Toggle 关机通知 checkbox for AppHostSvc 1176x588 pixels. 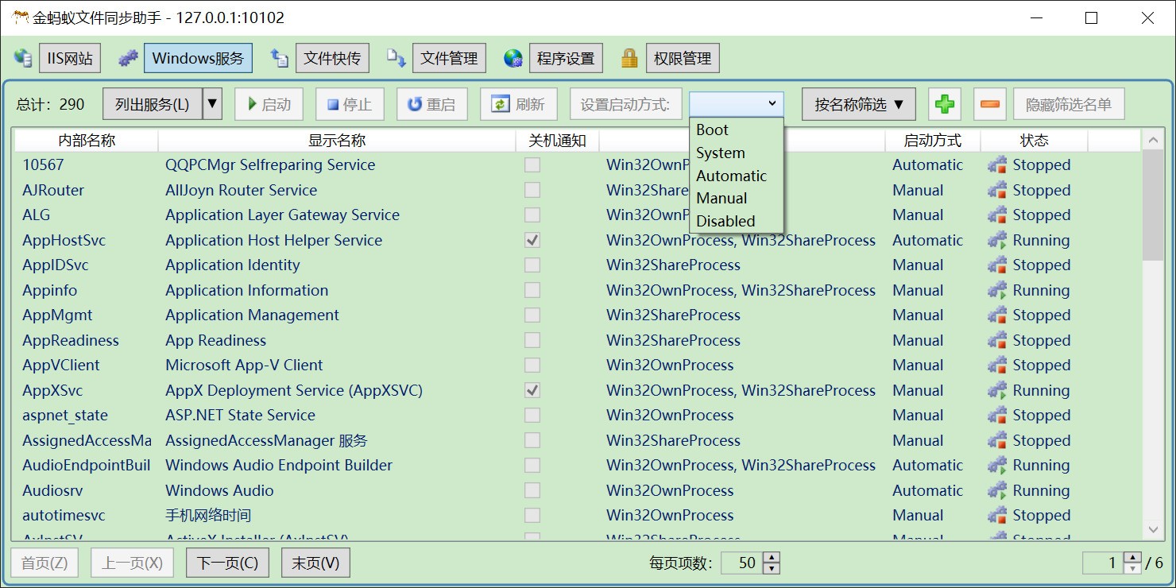[532, 240]
